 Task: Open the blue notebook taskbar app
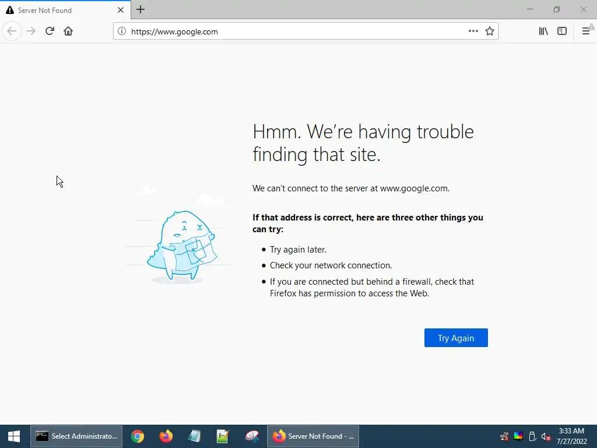194,436
